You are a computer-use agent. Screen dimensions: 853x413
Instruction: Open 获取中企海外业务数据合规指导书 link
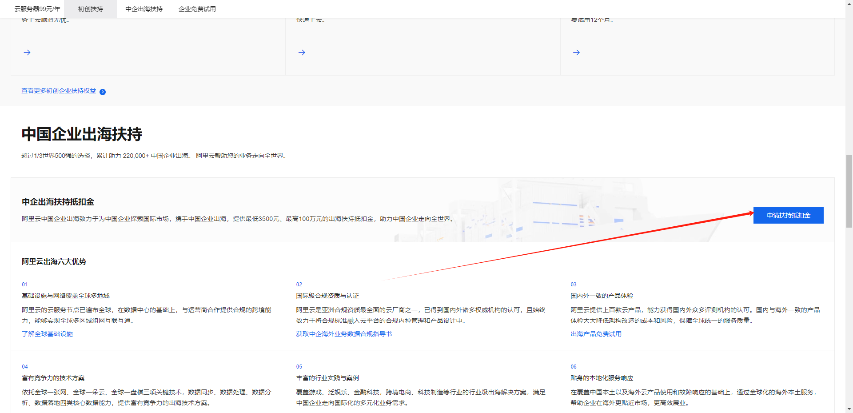click(x=344, y=334)
